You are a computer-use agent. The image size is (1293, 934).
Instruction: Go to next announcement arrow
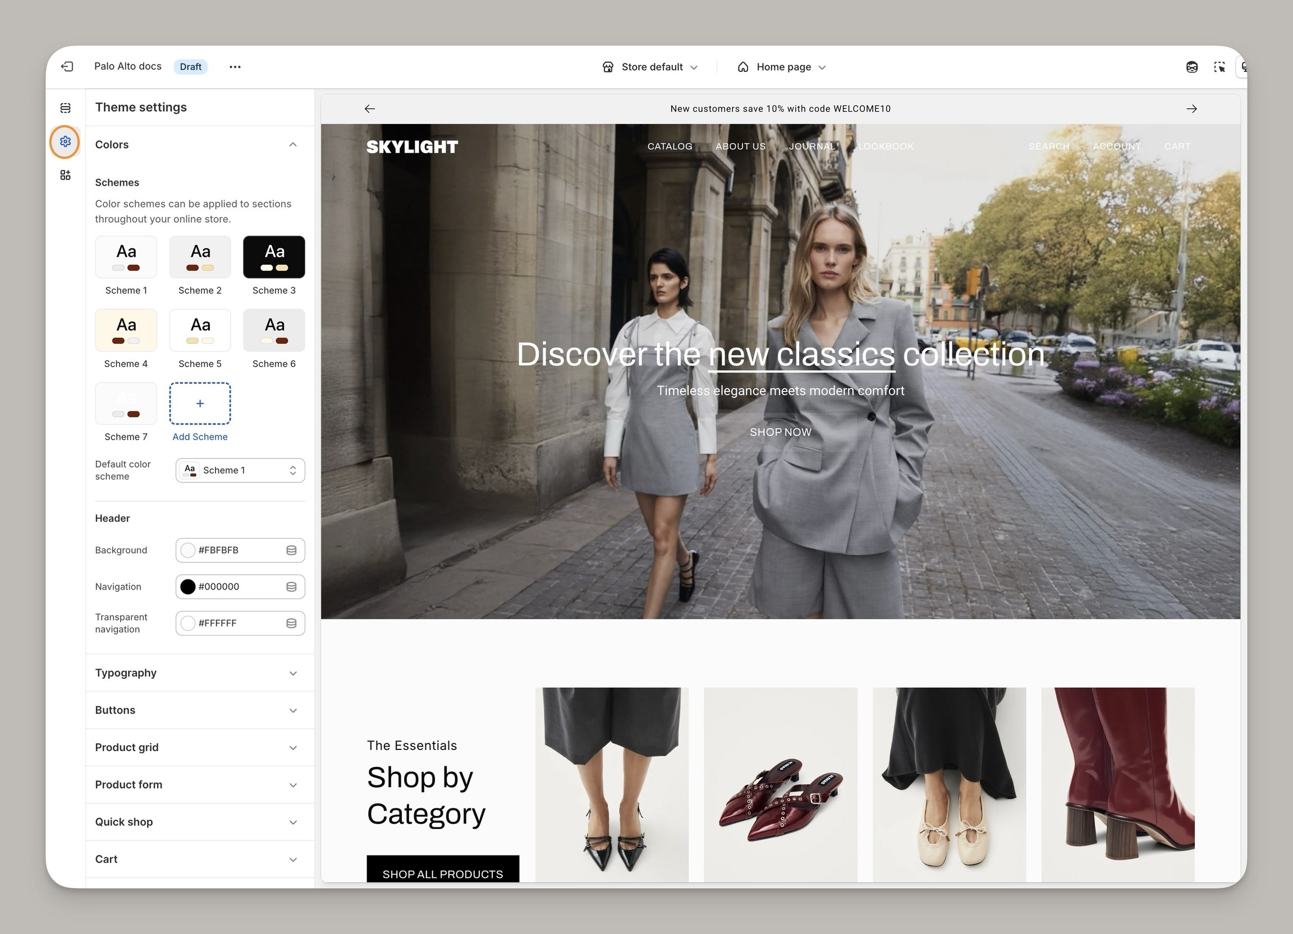[x=1191, y=109]
